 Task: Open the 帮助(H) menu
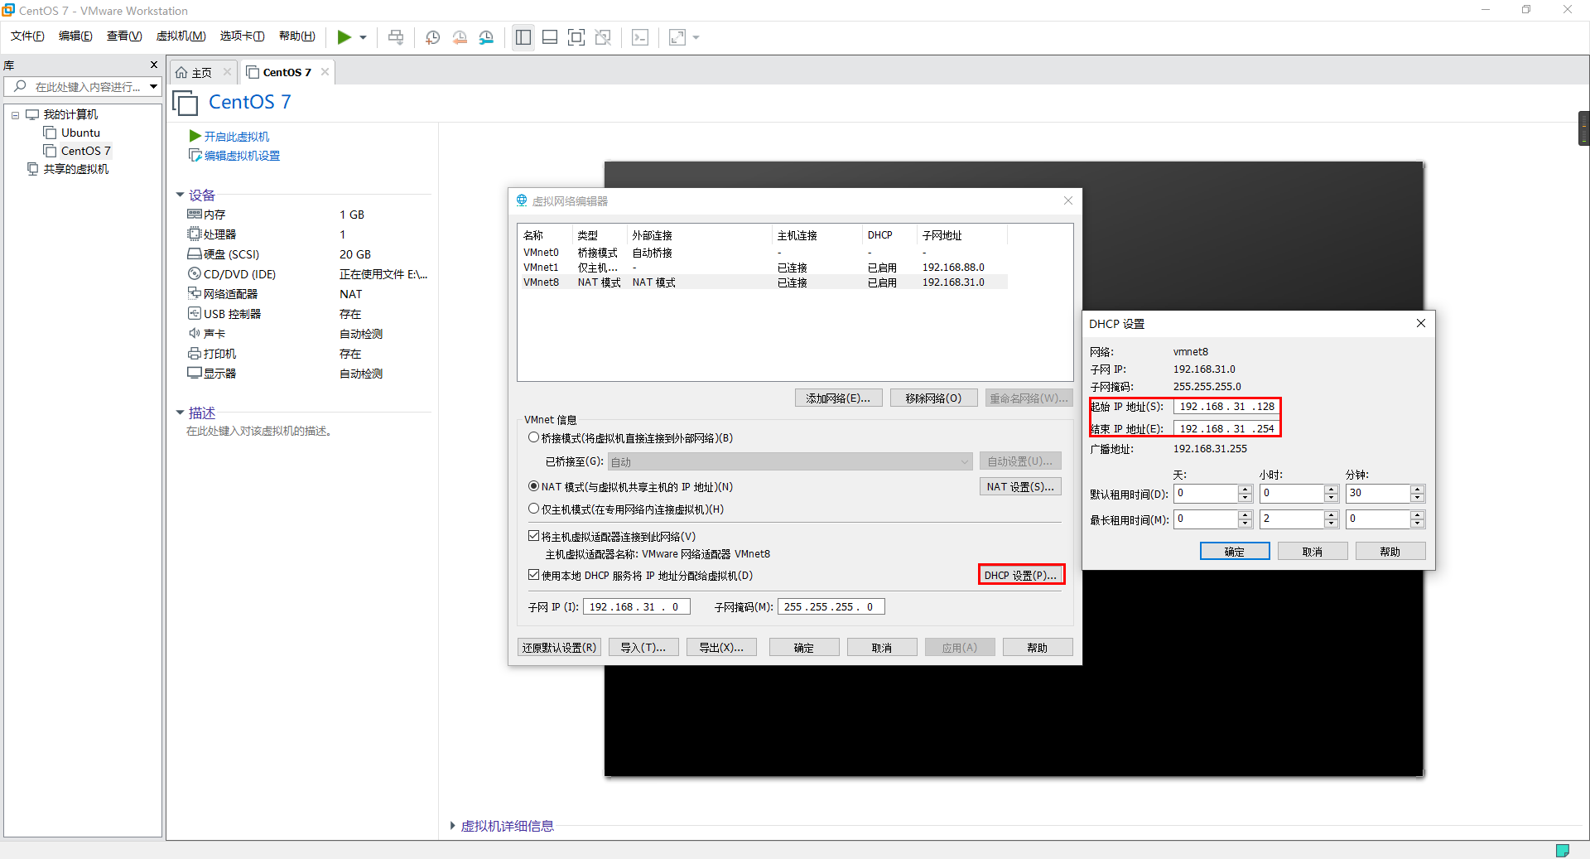297,36
